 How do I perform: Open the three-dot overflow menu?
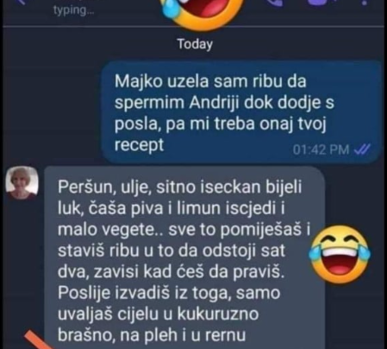pyautogui.click(x=365, y=3)
